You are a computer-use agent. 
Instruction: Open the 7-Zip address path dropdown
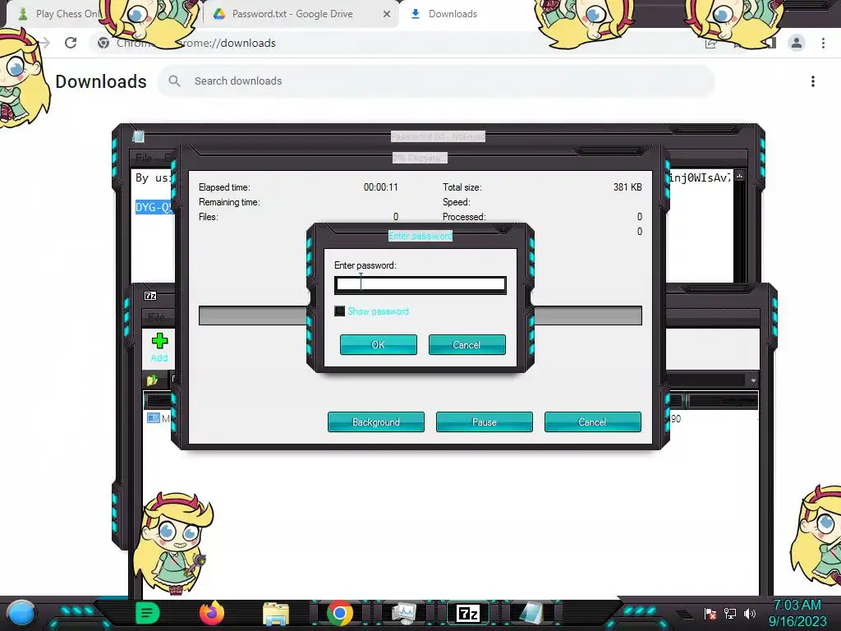click(753, 380)
